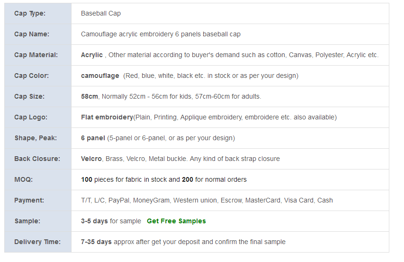Click the Delivery Time label
The image size is (404, 262).
[37, 242]
